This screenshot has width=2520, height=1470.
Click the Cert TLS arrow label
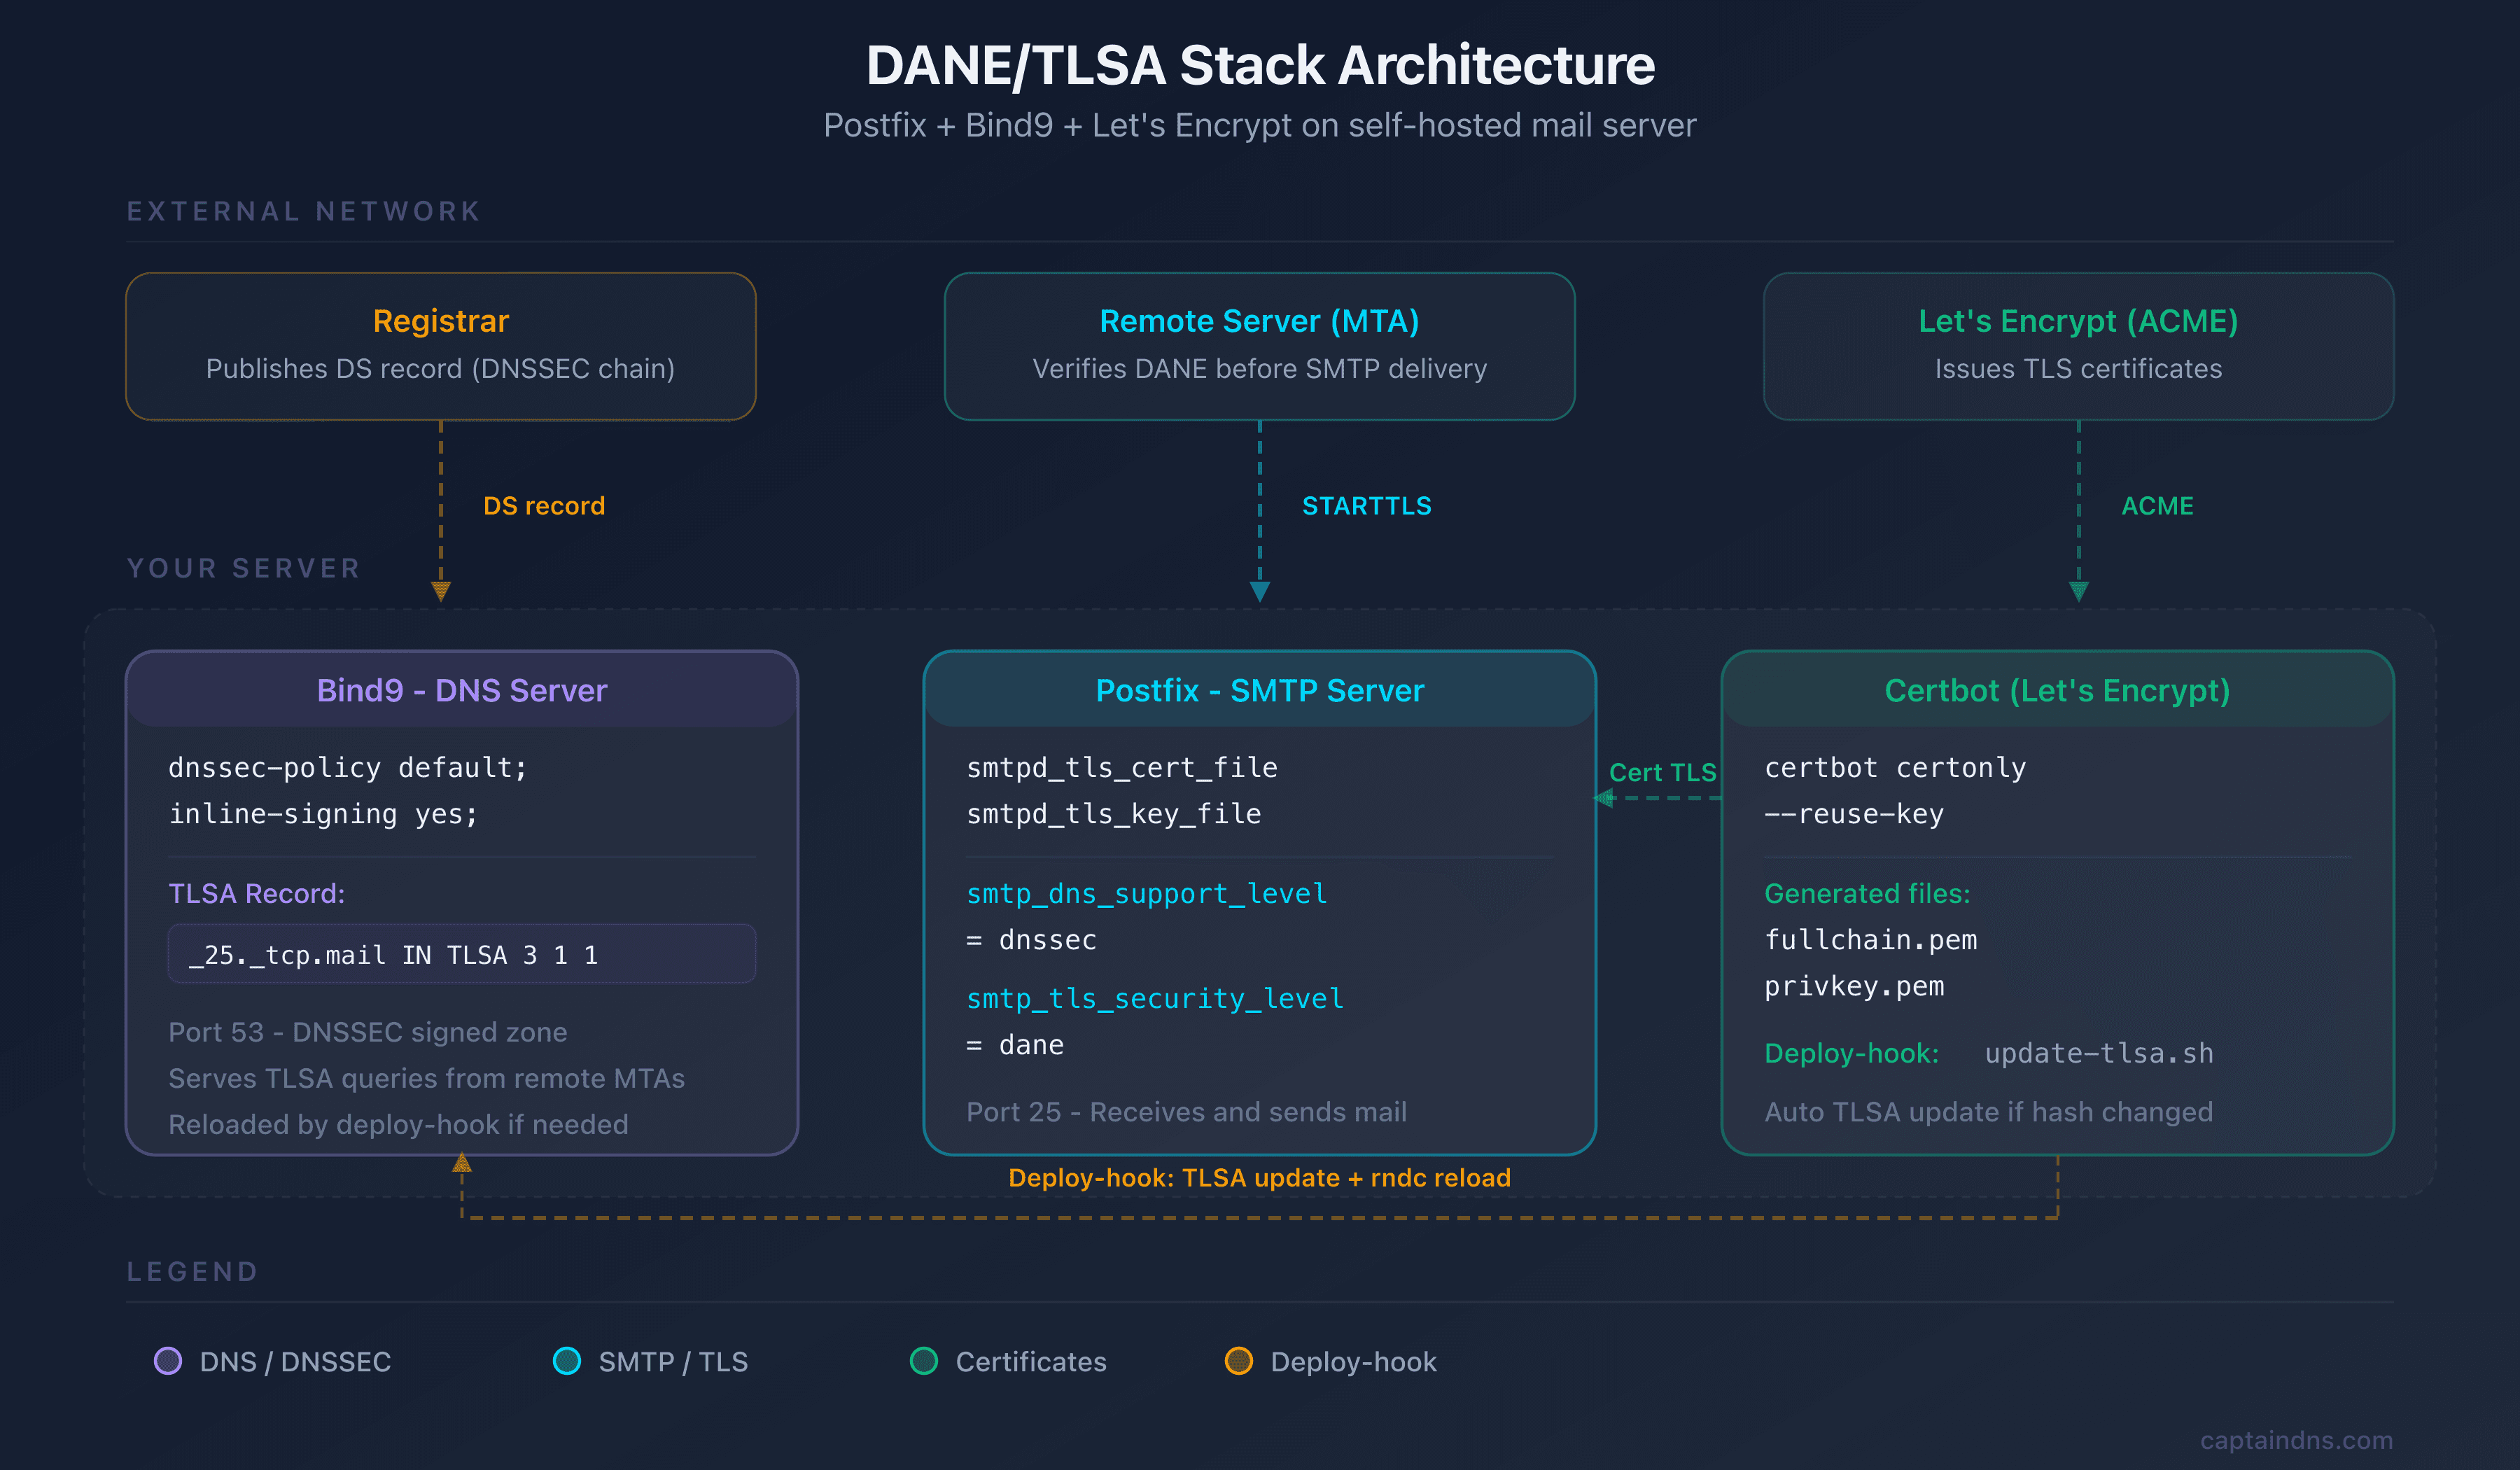tap(1664, 771)
